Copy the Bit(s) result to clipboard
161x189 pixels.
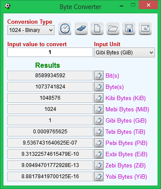pos(99,76)
